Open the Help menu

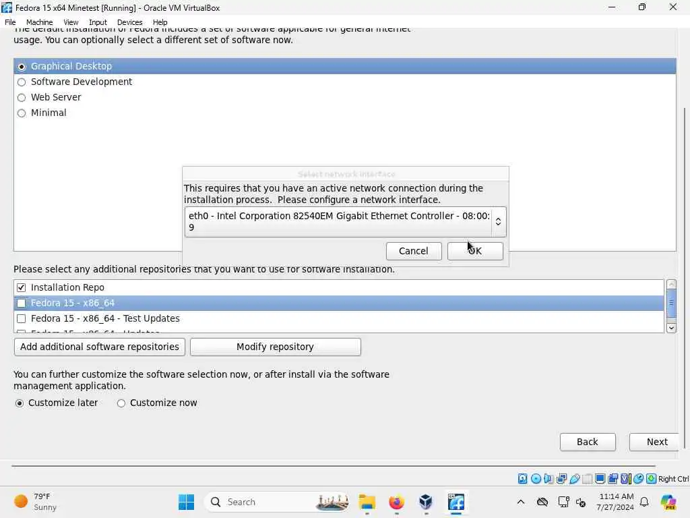click(x=160, y=22)
